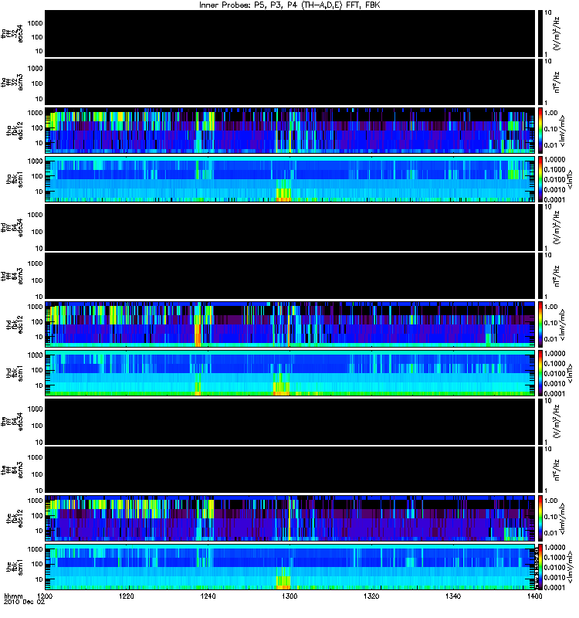Click the color bar of the fbk scm1

click(x=540, y=567)
